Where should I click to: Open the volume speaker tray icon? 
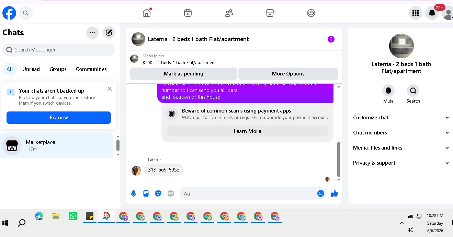tap(410, 230)
